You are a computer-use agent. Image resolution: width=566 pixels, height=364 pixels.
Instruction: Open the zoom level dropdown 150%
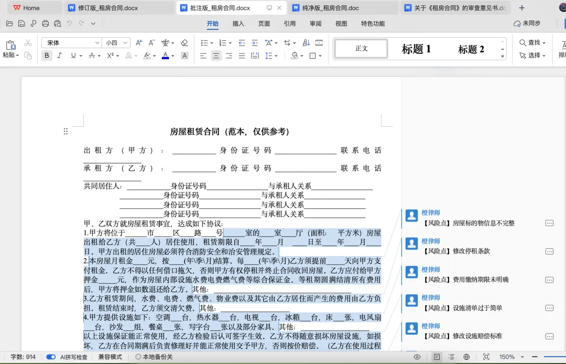coord(523,357)
